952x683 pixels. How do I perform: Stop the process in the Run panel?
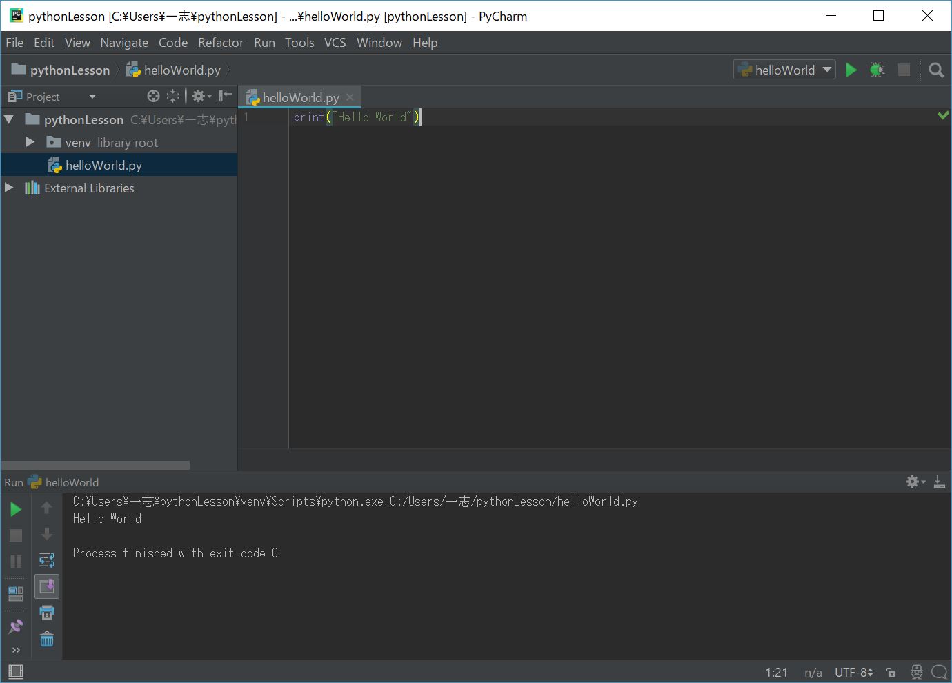(x=16, y=535)
